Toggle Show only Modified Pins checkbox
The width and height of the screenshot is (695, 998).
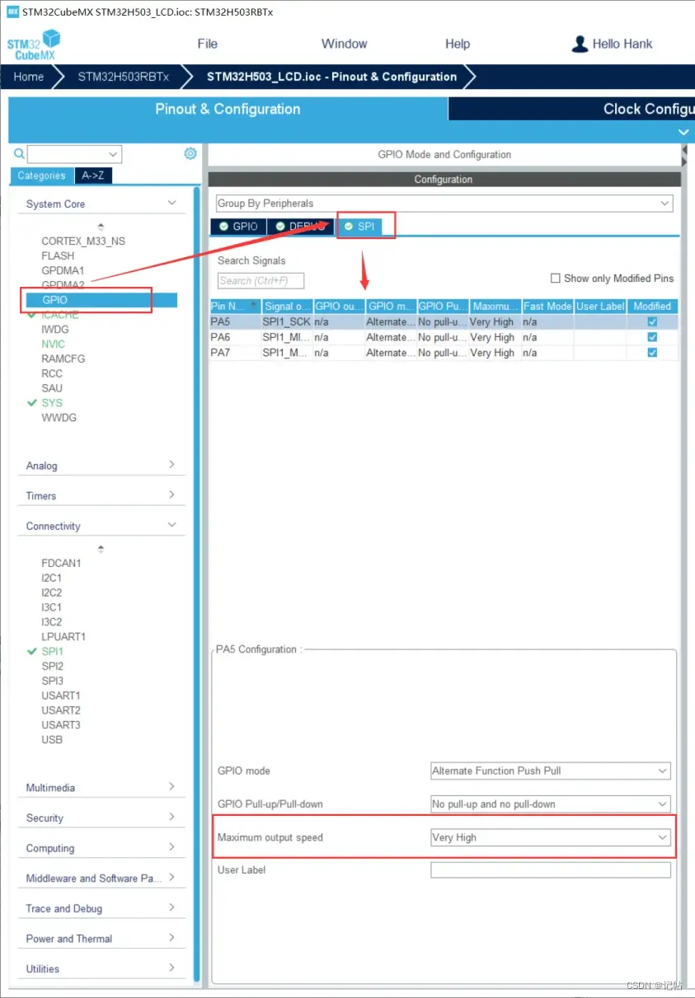(x=556, y=279)
